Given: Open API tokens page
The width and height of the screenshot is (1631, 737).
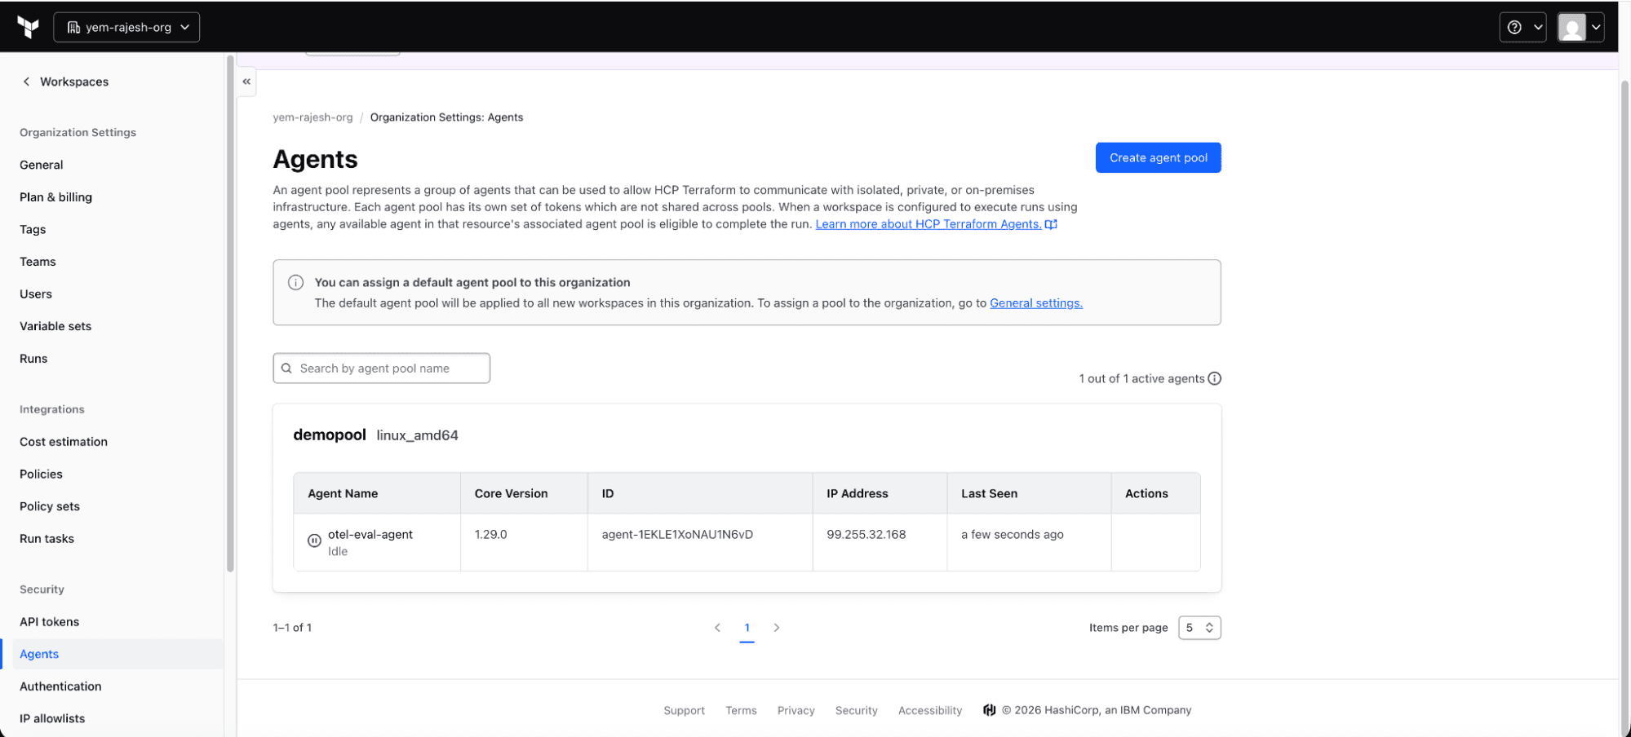Looking at the screenshot, I should tap(50, 622).
